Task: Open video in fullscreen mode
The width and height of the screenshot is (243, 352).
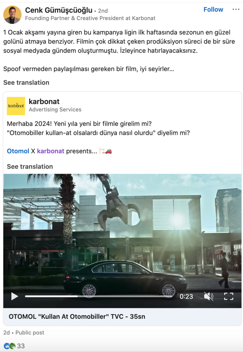Action: (x=229, y=296)
